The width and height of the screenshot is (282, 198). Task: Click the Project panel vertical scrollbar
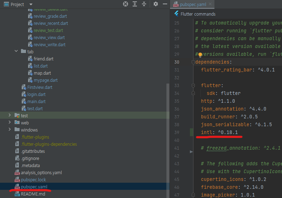tap(168, 140)
